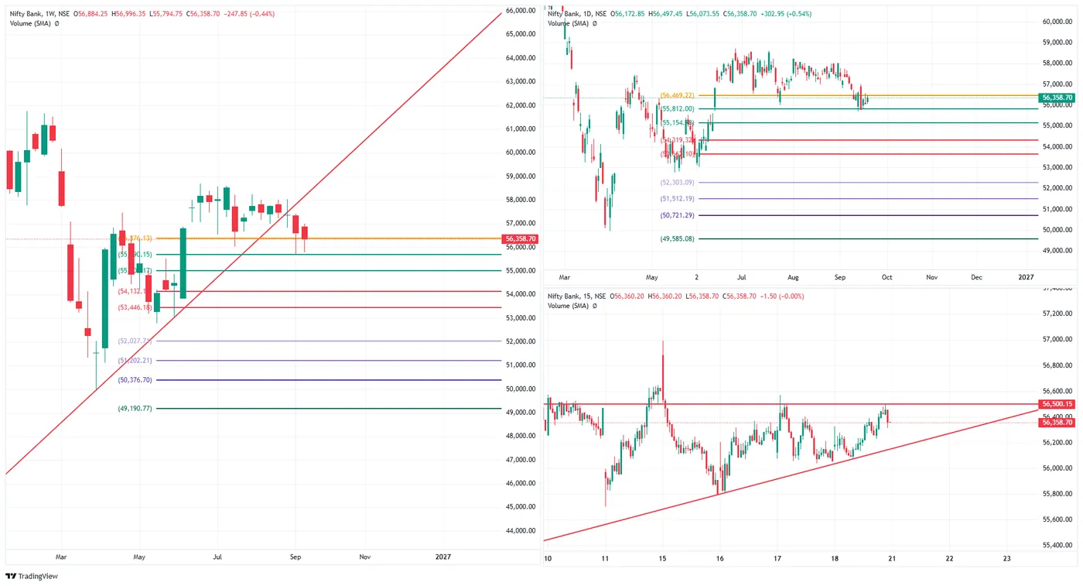Viewport: 1083px width, 586px height.
Task: Select the rising red trendline on 15-minute chart
Action: tap(789, 475)
